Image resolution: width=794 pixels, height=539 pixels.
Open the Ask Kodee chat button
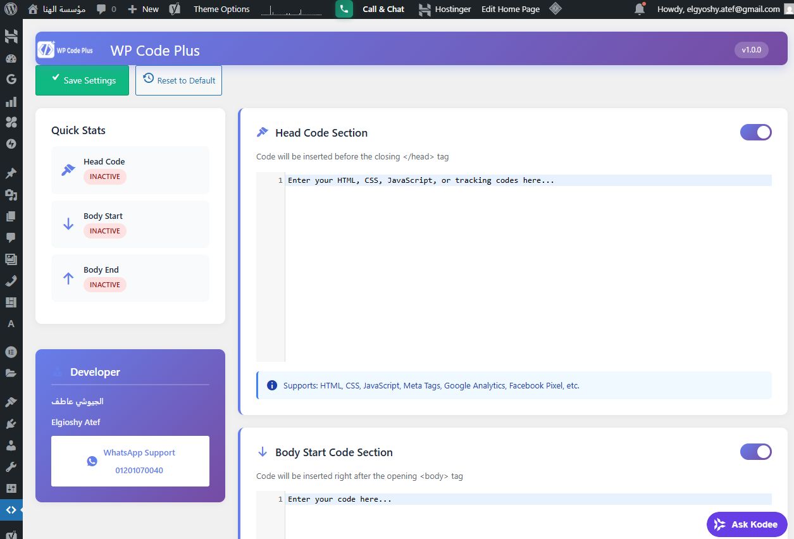747,524
